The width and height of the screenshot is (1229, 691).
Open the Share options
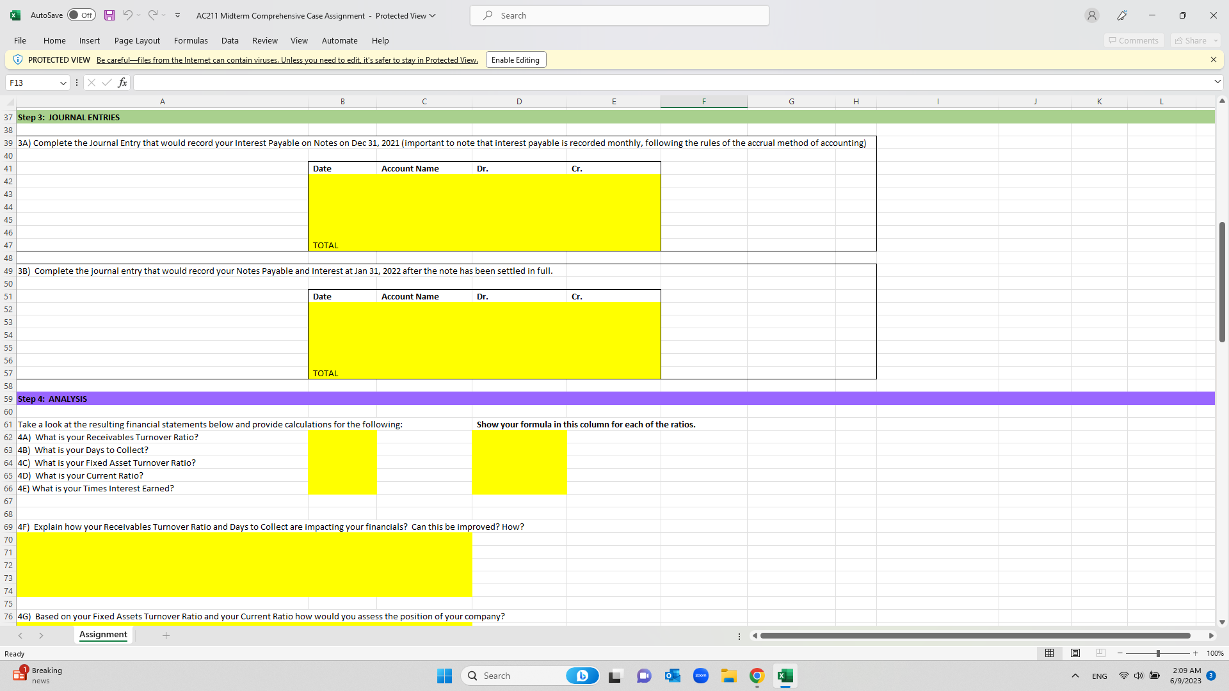pyautogui.click(x=1194, y=40)
